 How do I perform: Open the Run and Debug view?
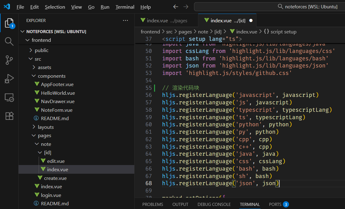9,79
